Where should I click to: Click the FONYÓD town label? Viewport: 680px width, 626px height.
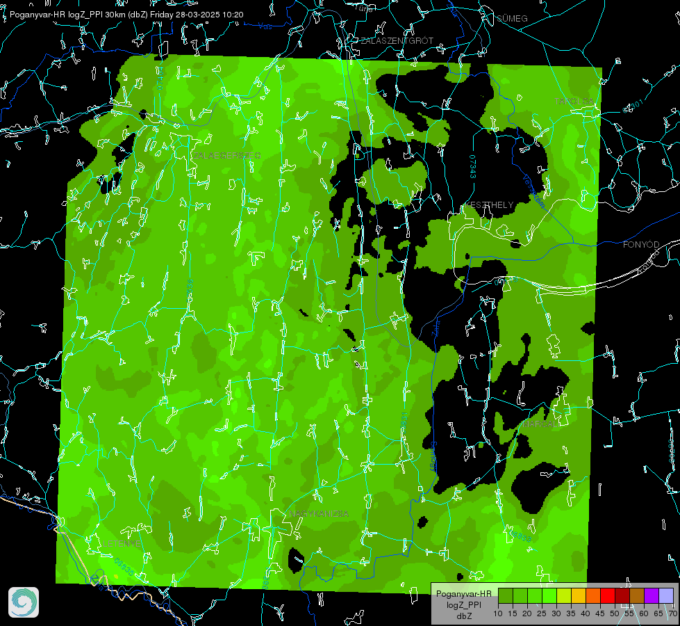pos(641,245)
